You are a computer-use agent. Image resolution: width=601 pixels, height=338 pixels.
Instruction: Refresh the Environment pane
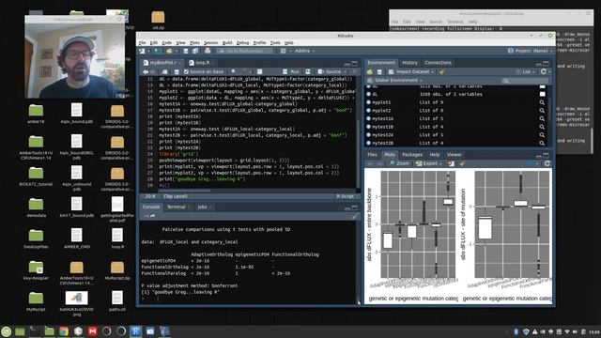coord(543,71)
